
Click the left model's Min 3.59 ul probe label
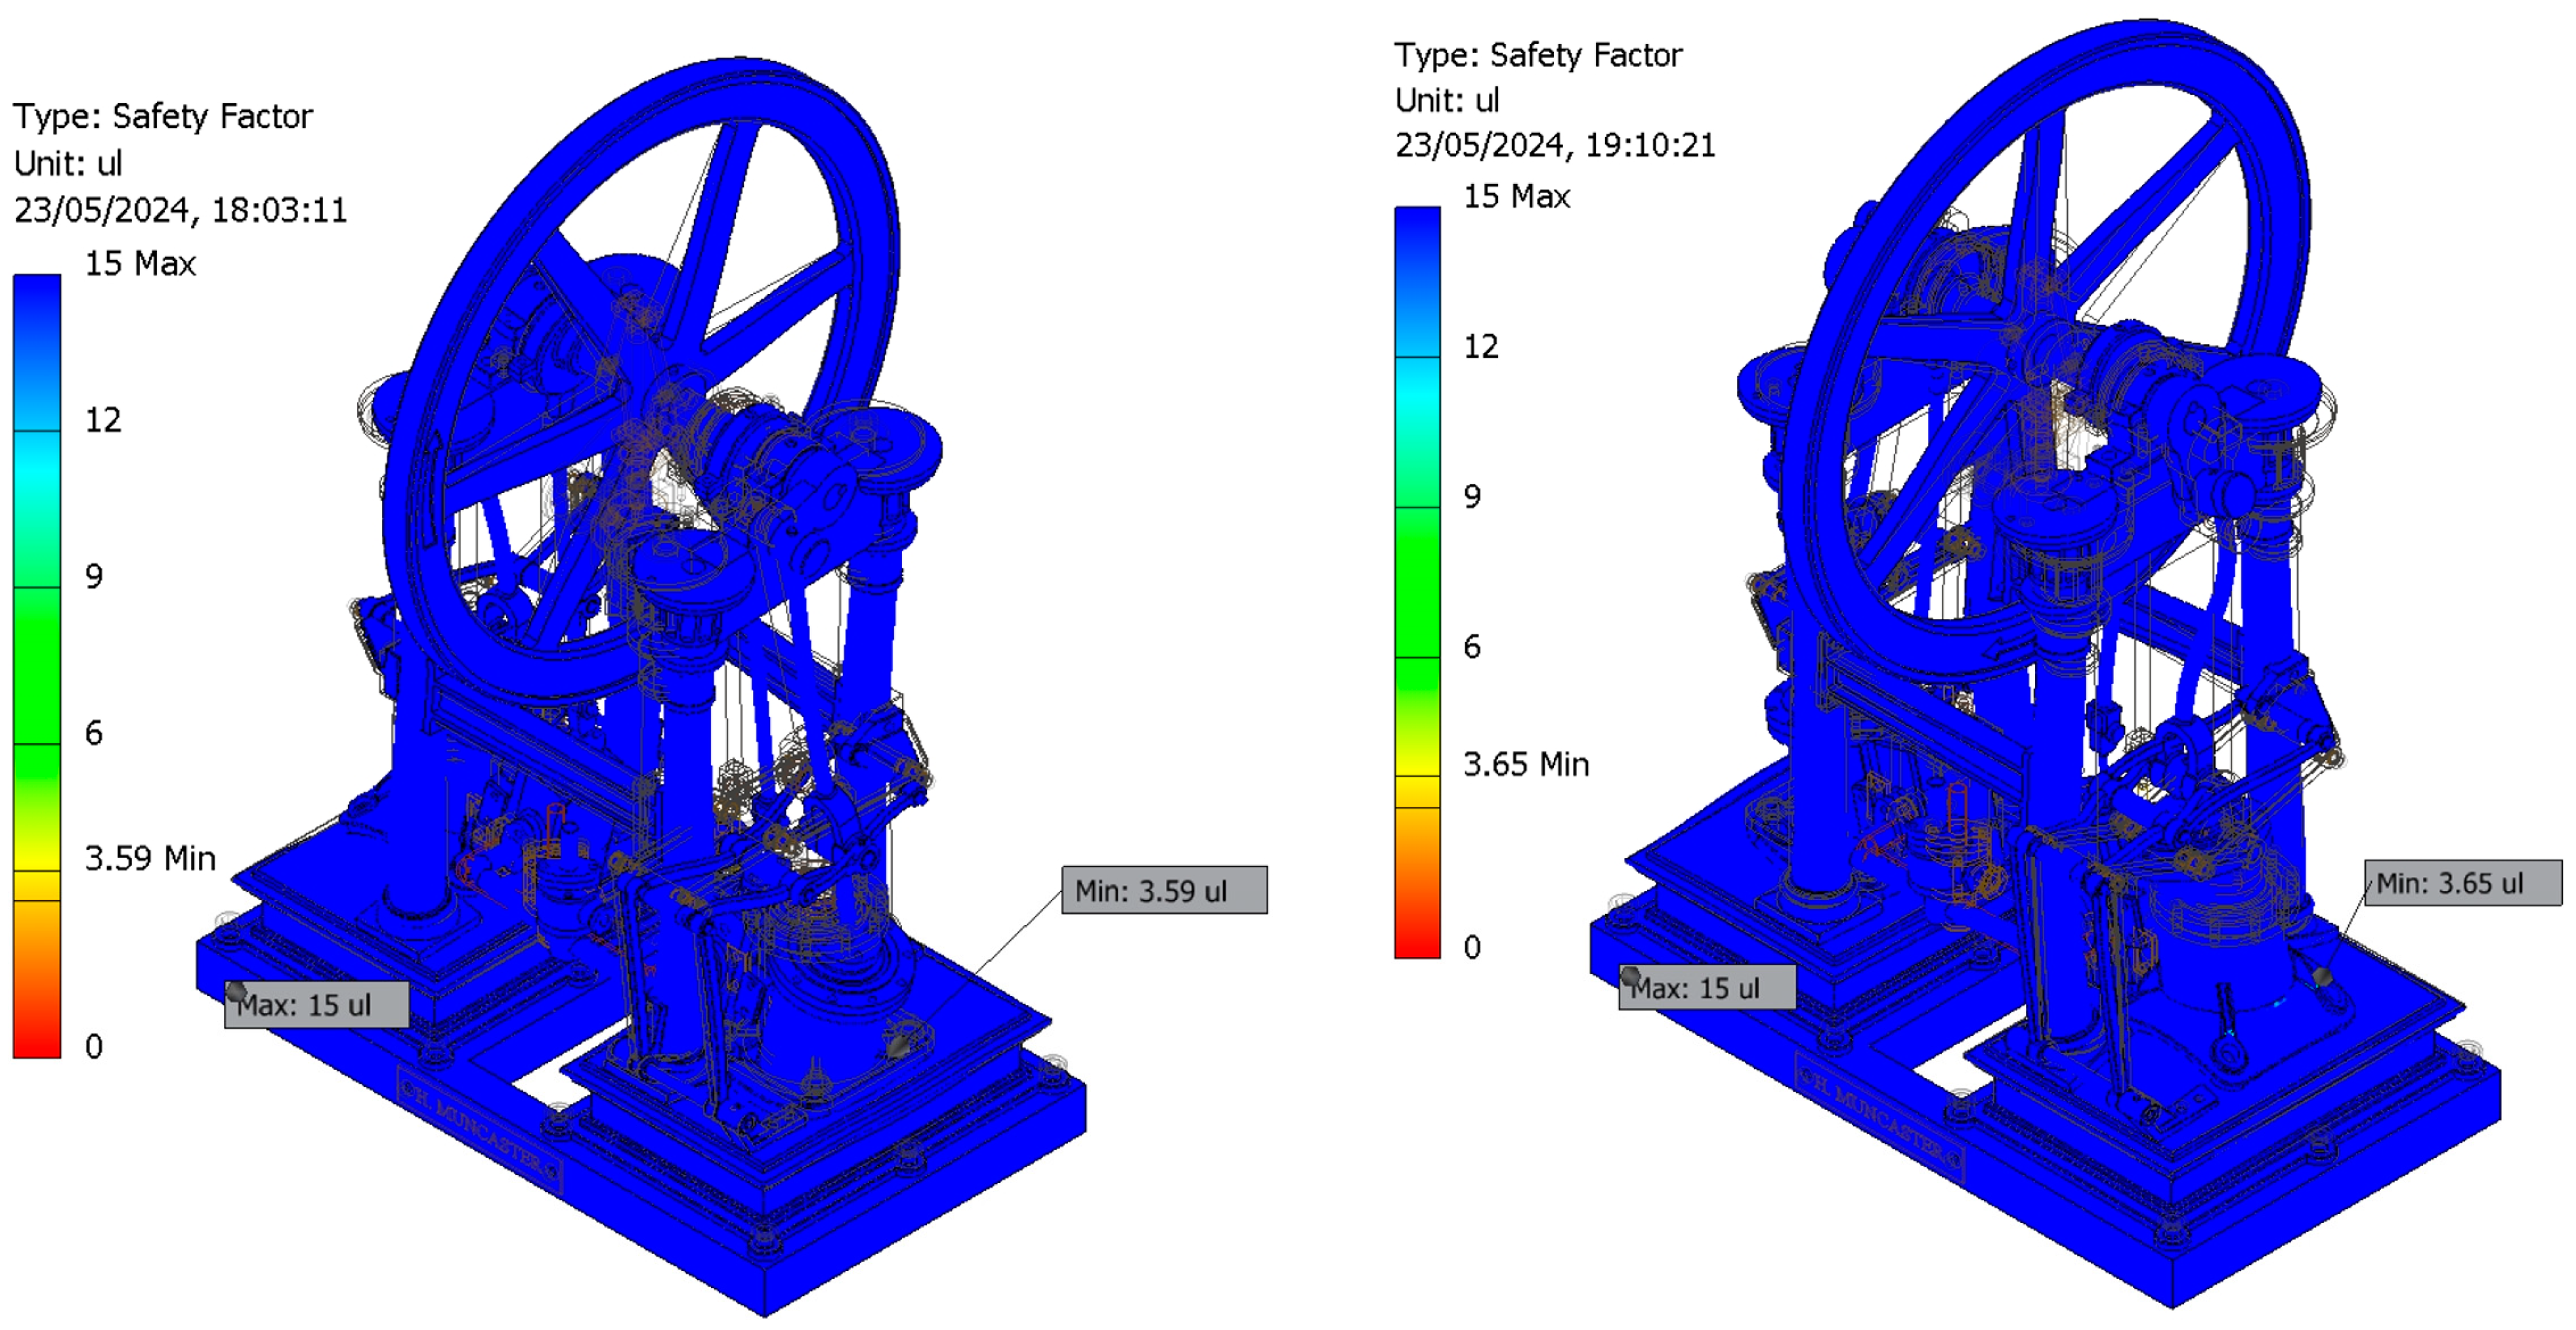pos(1164,890)
